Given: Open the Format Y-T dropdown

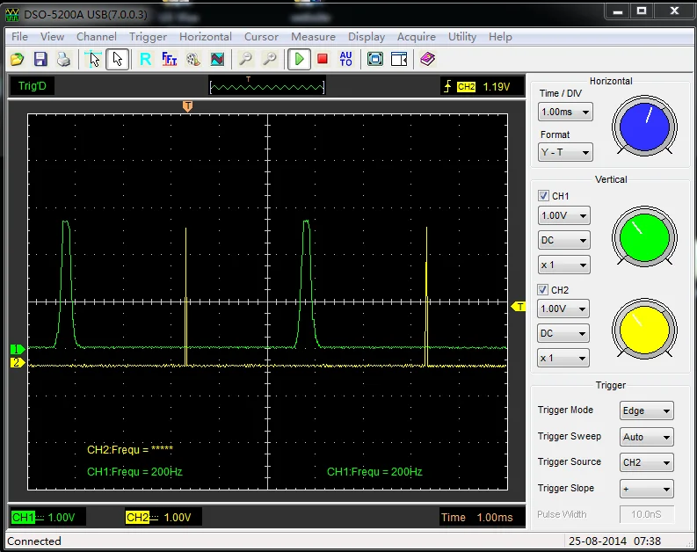Looking at the screenshot, I should (565, 152).
